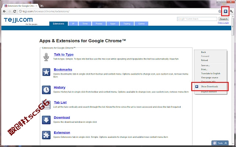Click the 'Apps & Extensions for Google Chrome' heading
Image resolution: width=236 pixels, height=147 pixels.
[x=83, y=41]
